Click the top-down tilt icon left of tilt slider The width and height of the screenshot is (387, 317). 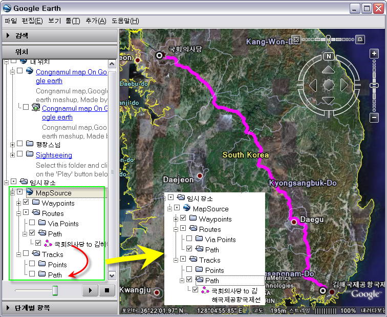click(296, 39)
